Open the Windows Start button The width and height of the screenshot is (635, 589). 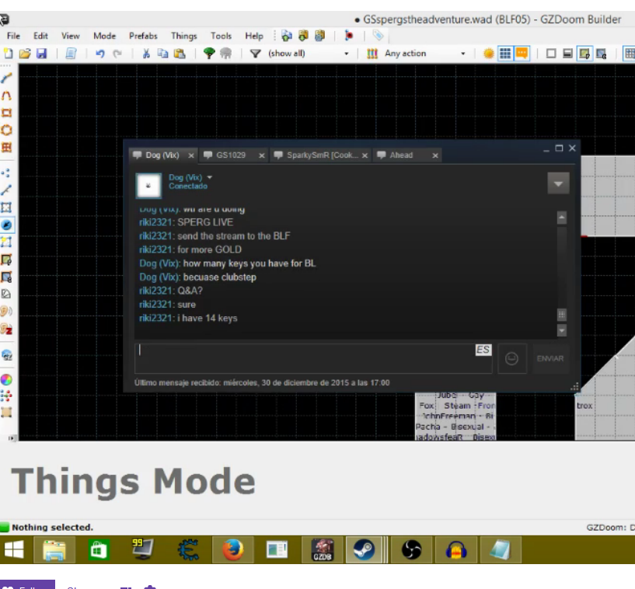point(14,550)
